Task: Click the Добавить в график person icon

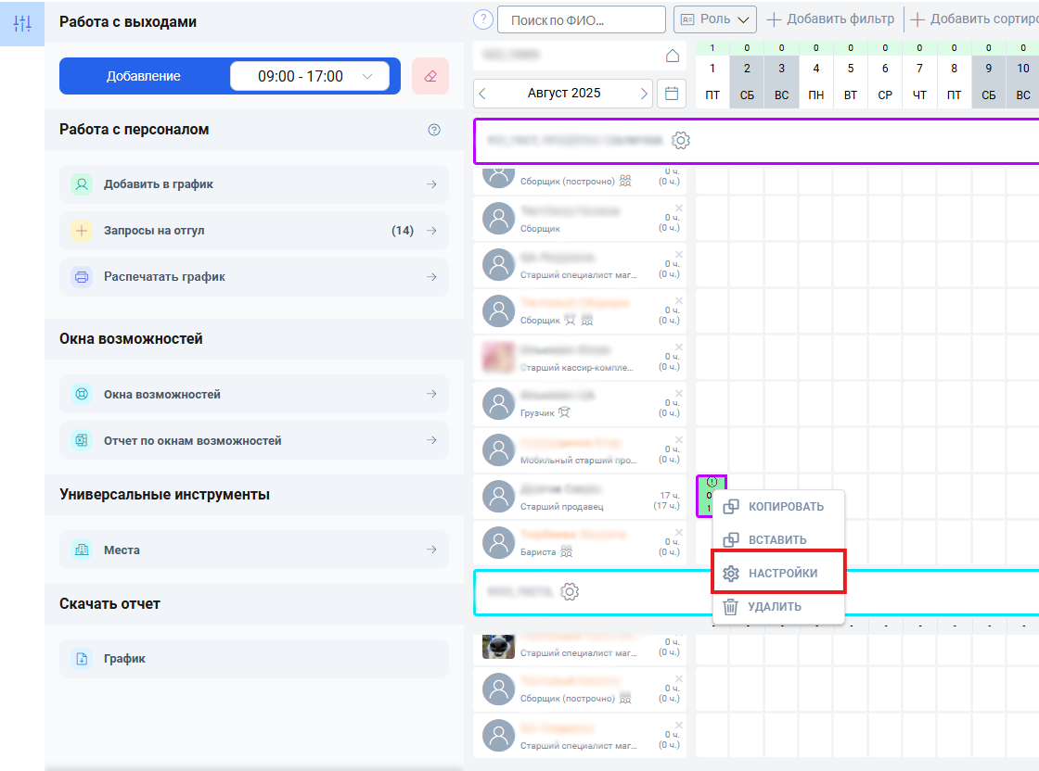Action: [x=82, y=184]
